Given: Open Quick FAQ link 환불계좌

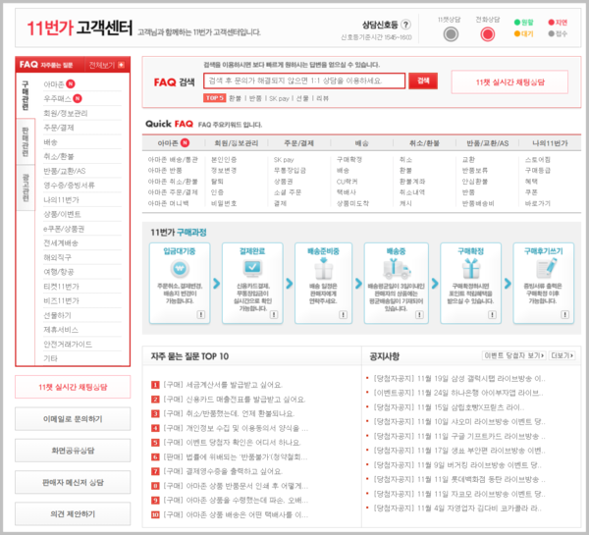Looking at the screenshot, I should tap(412, 182).
